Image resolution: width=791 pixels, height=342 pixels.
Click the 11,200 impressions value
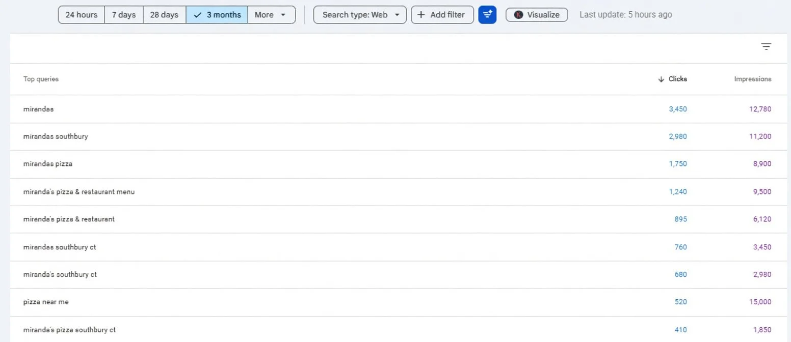pos(760,136)
